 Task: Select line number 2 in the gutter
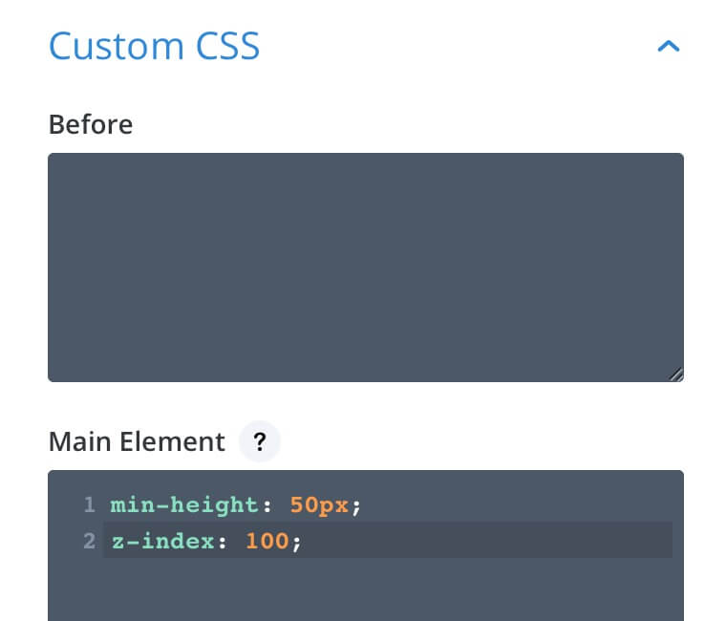(90, 541)
